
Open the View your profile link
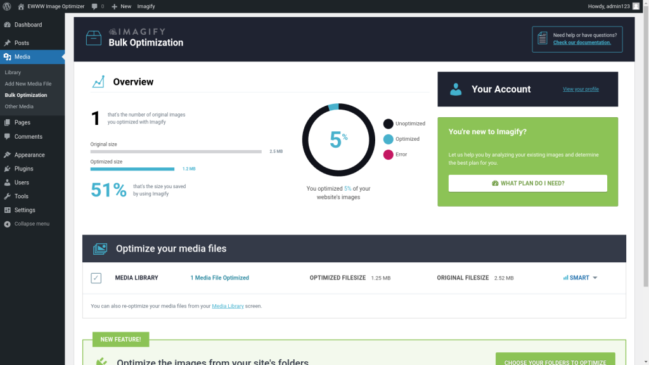(x=581, y=89)
